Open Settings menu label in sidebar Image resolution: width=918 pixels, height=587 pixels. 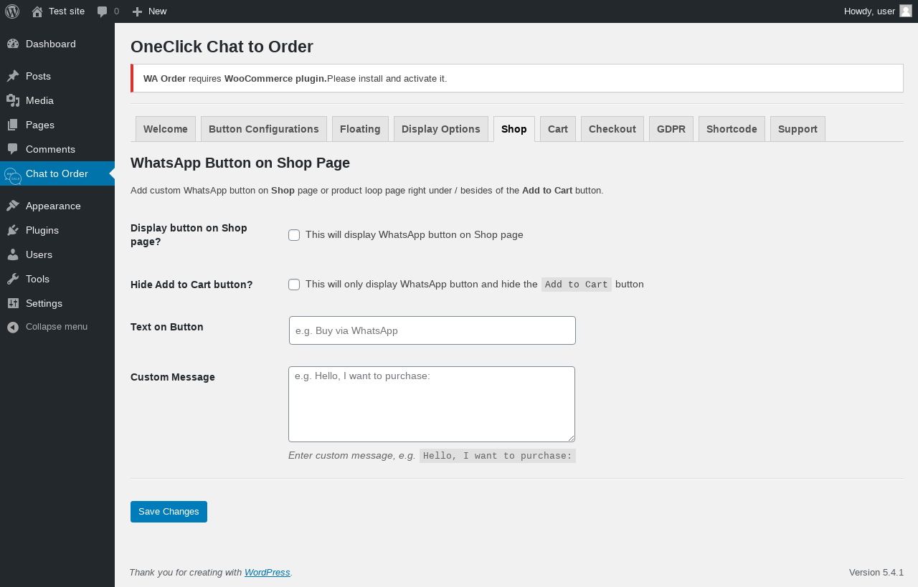(44, 303)
